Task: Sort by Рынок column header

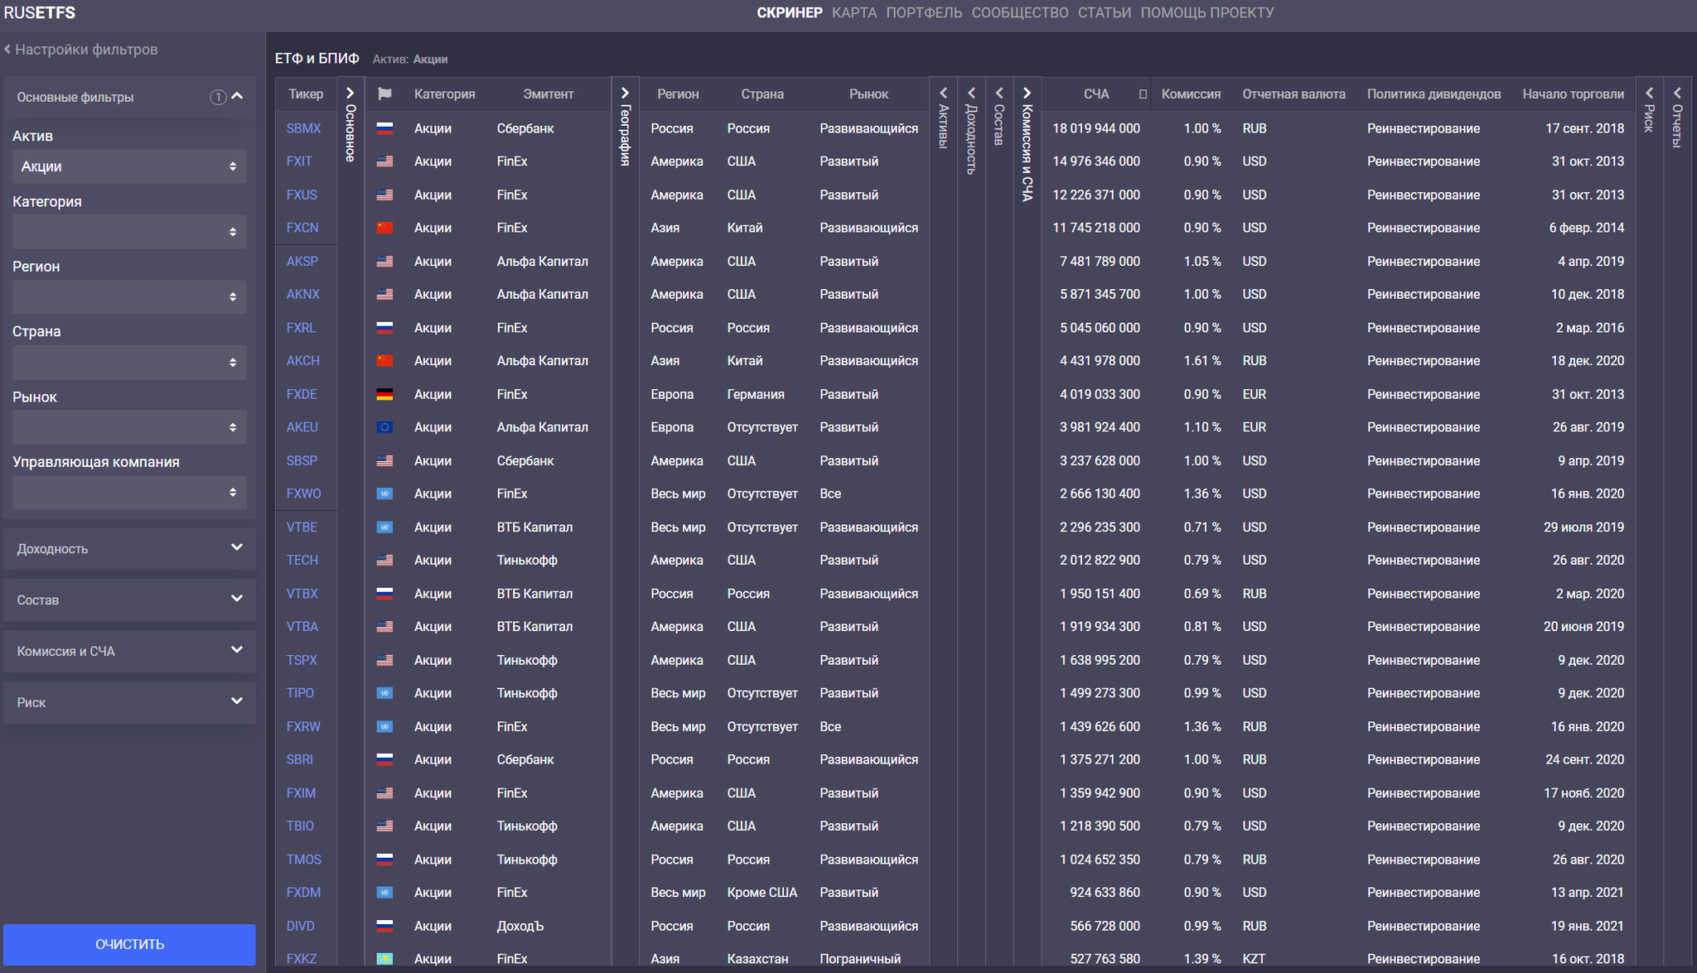Action: [868, 94]
